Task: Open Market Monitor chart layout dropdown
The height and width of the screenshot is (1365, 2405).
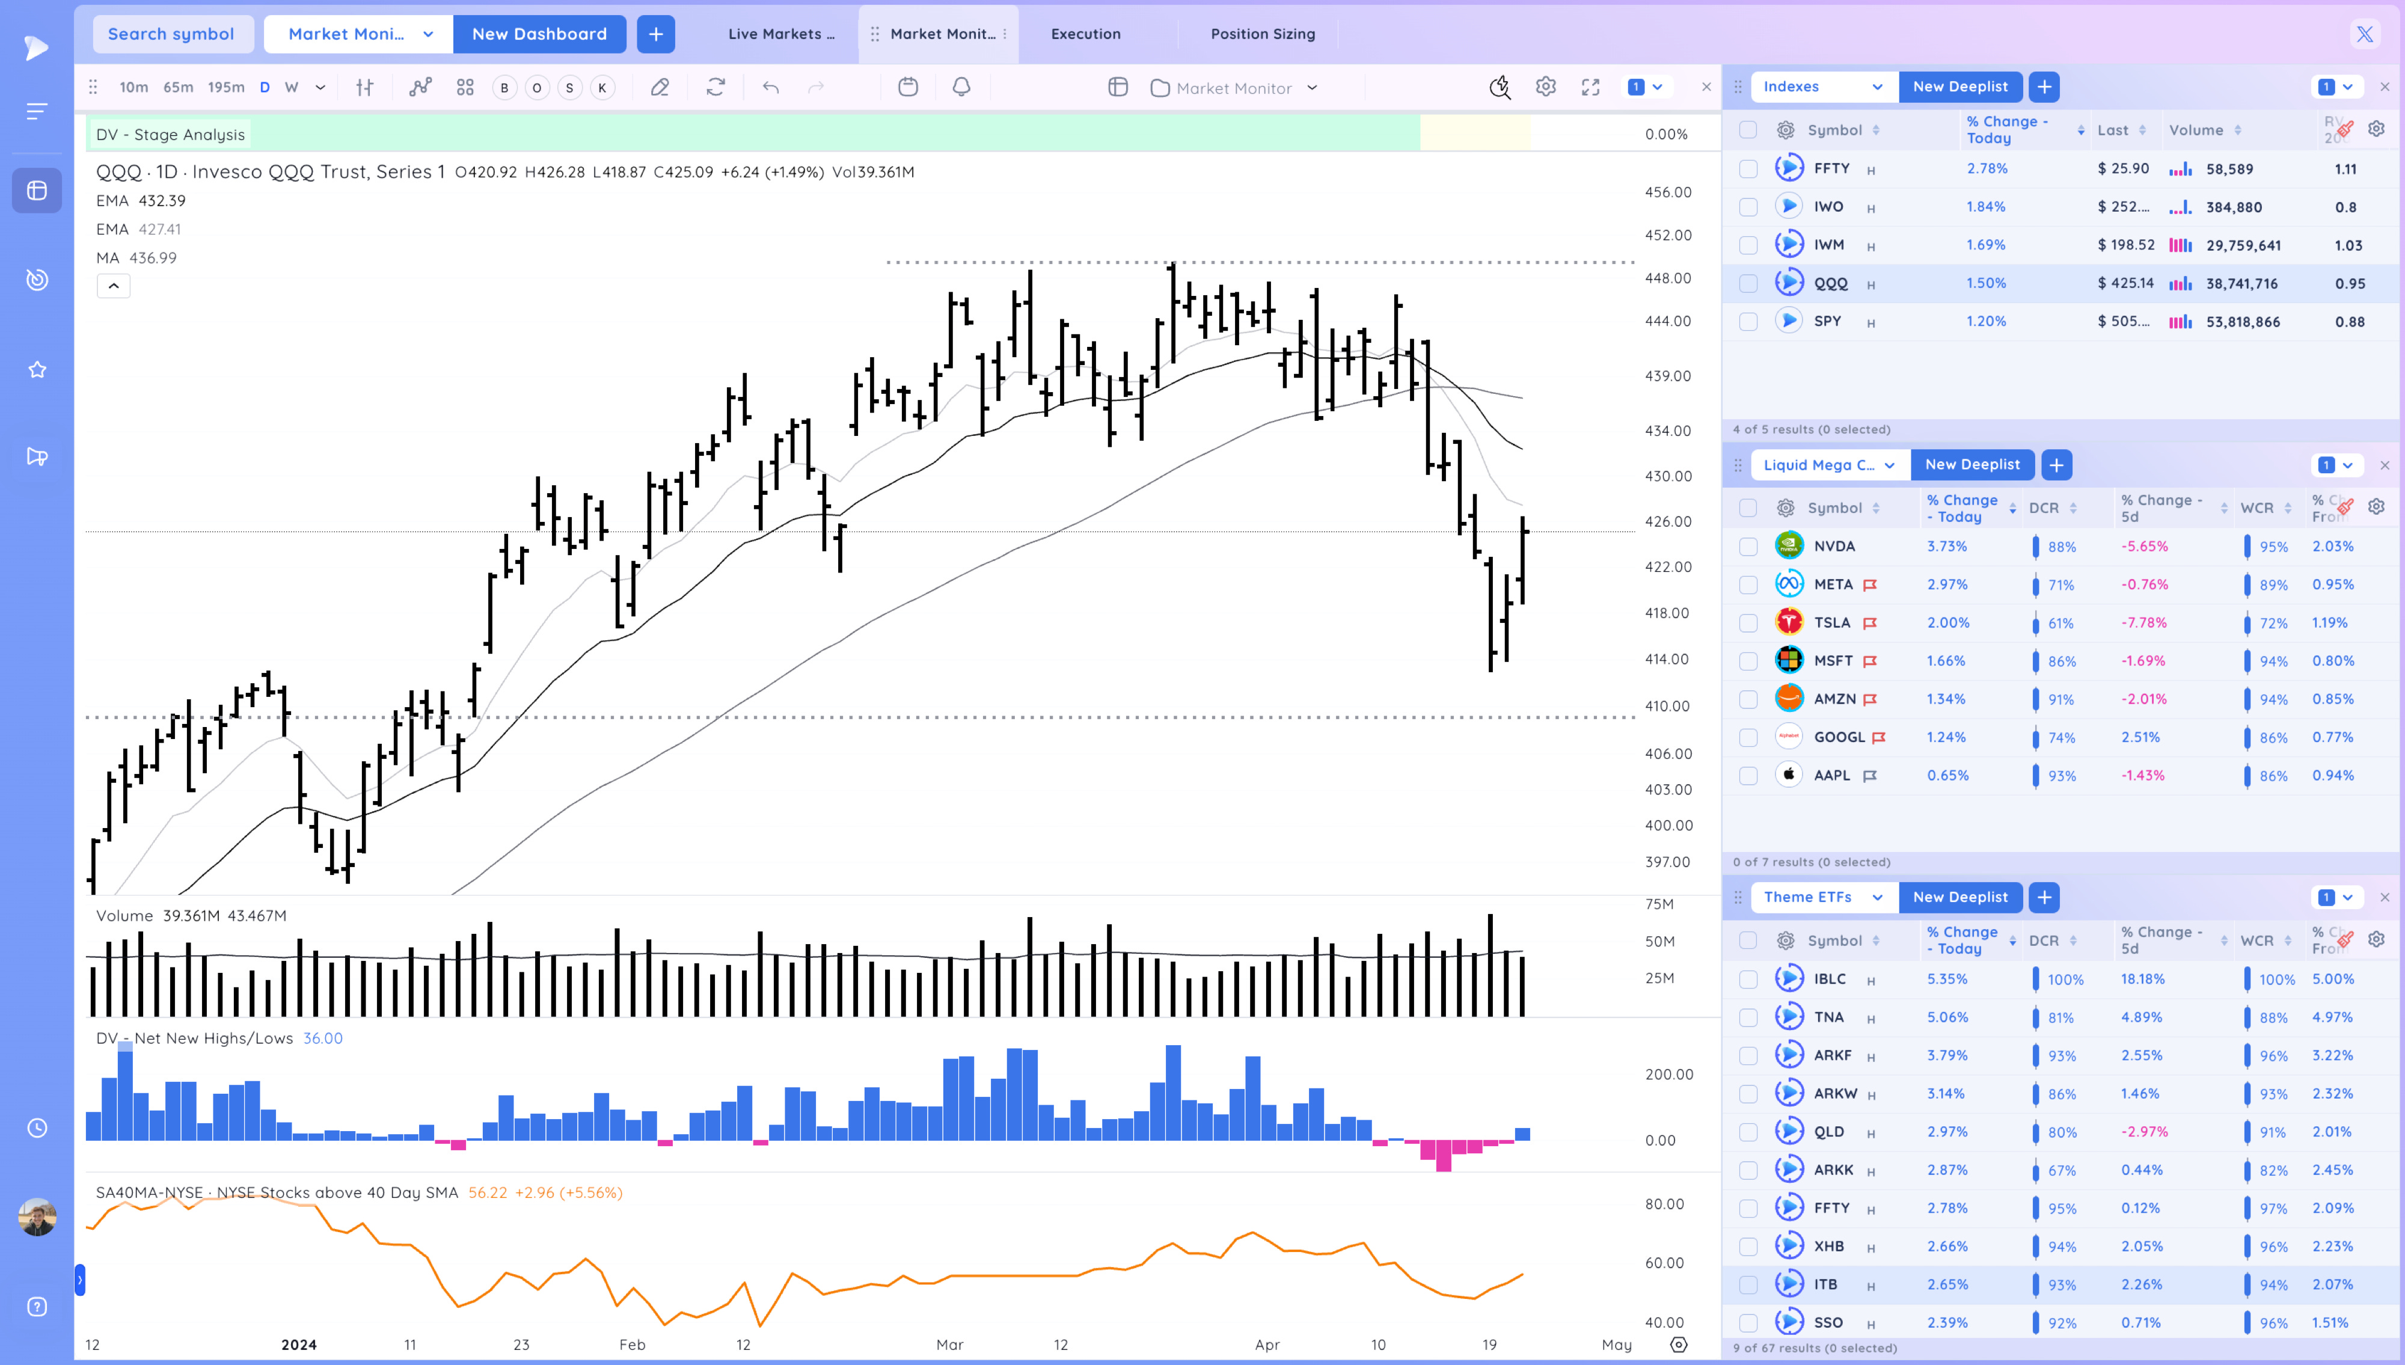Action: (1233, 88)
